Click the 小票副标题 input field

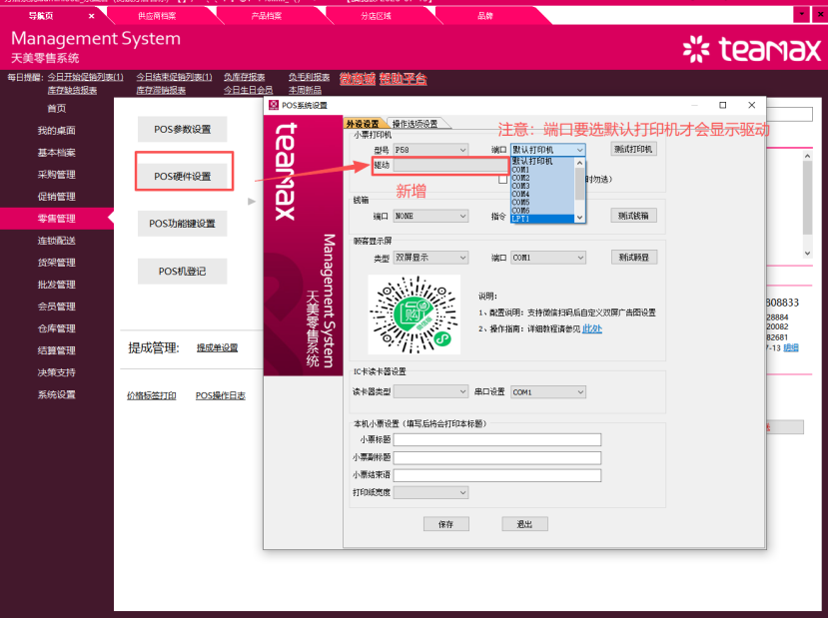coord(497,457)
